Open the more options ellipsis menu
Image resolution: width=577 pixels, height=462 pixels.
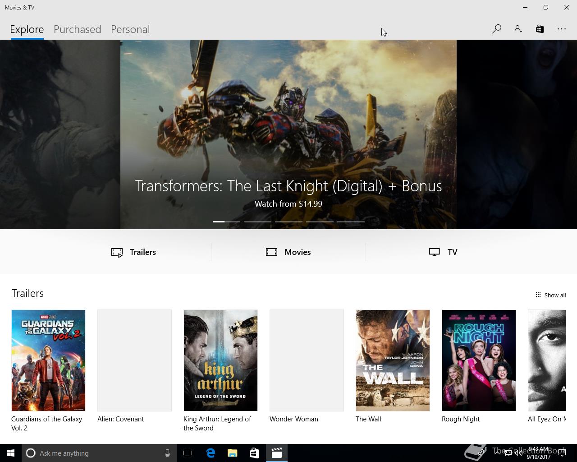pos(561,29)
